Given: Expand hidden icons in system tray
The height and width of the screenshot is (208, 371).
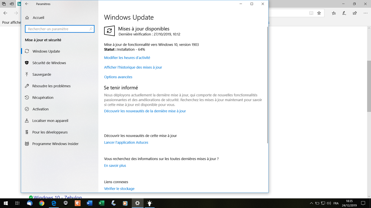Looking at the screenshot, I should [x=311, y=203].
